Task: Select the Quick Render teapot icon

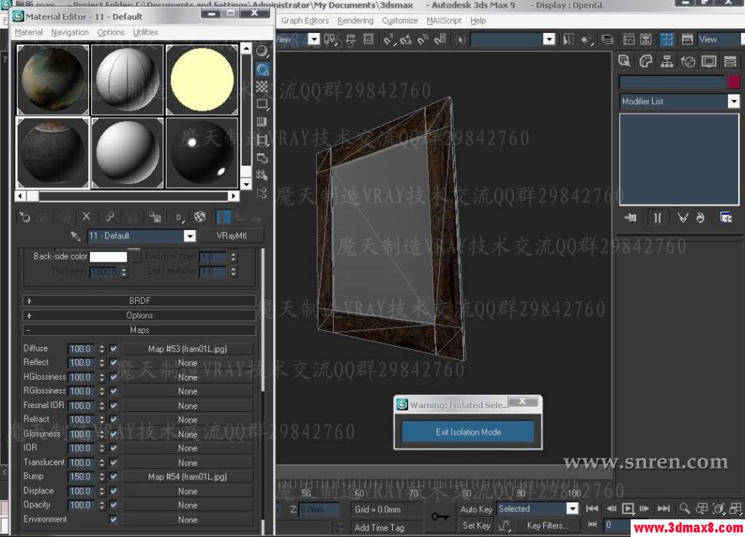Action: coord(687,39)
